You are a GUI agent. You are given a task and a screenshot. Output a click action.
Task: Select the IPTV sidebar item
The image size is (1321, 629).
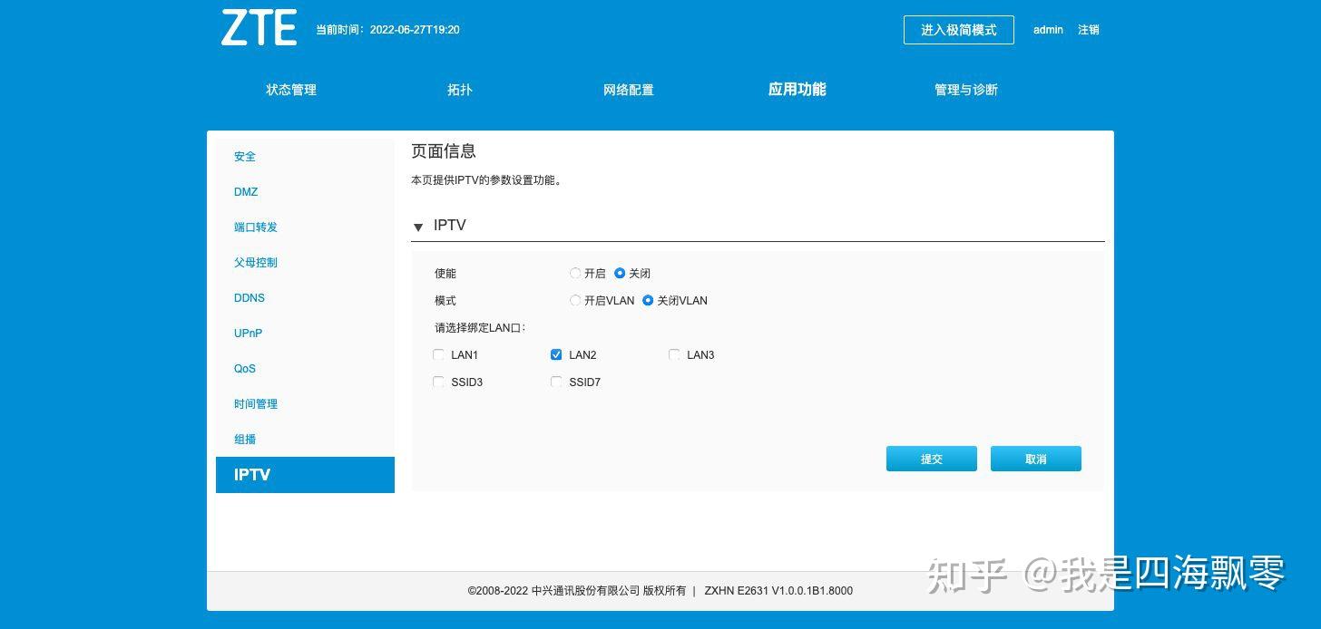pos(251,474)
